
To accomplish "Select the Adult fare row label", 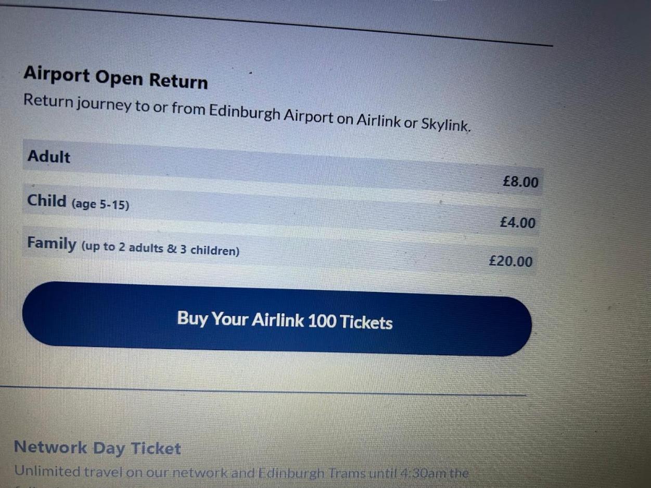I will pyautogui.click(x=49, y=157).
